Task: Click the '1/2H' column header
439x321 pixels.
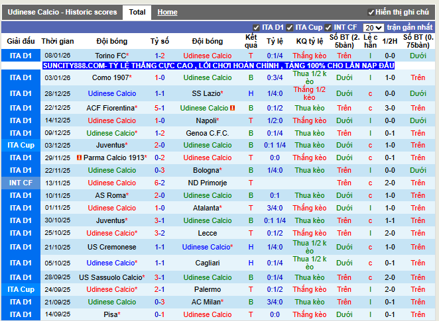Action: click(x=390, y=41)
